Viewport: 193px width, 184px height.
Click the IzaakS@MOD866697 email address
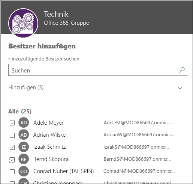pyautogui.click(x=136, y=147)
